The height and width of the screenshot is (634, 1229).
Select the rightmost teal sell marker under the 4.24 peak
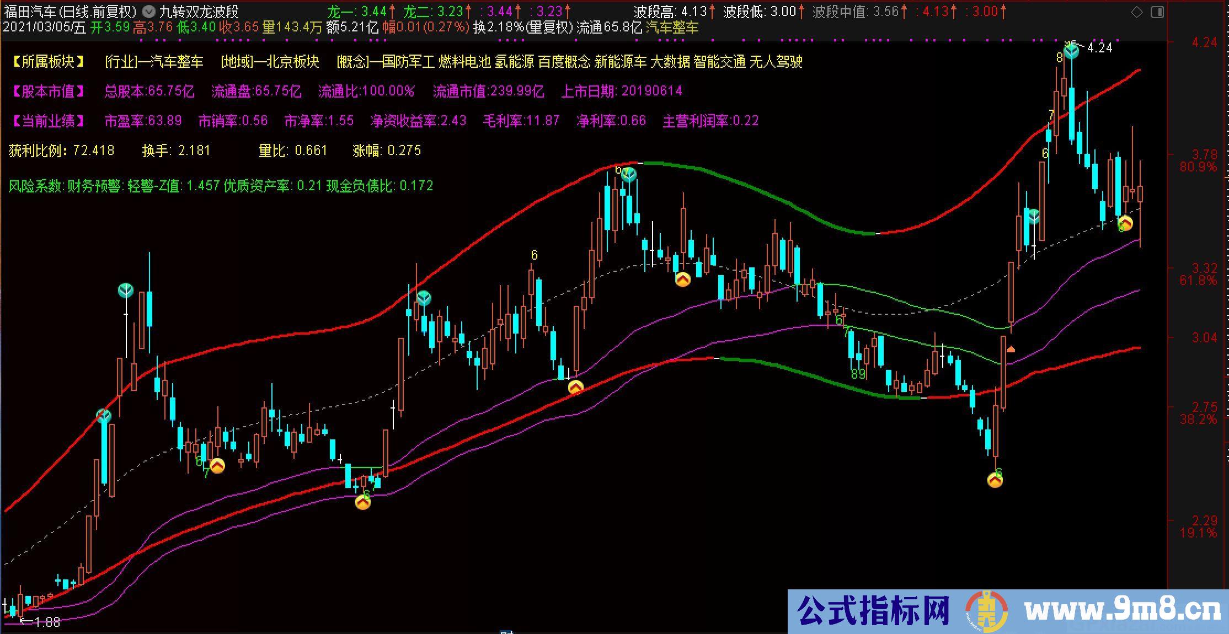coord(1034,216)
